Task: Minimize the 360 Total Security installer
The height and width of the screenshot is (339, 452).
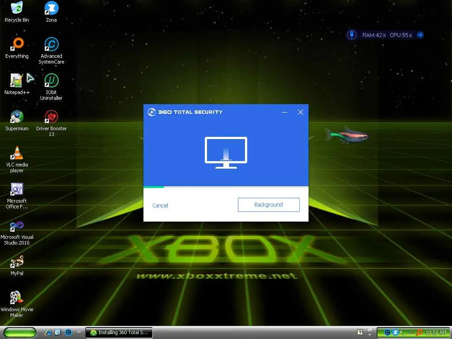Action: tap(285, 112)
